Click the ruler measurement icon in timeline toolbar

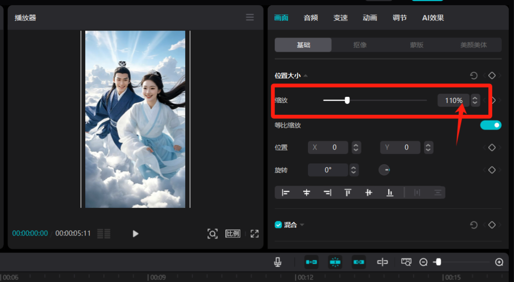pyautogui.click(x=406, y=262)
